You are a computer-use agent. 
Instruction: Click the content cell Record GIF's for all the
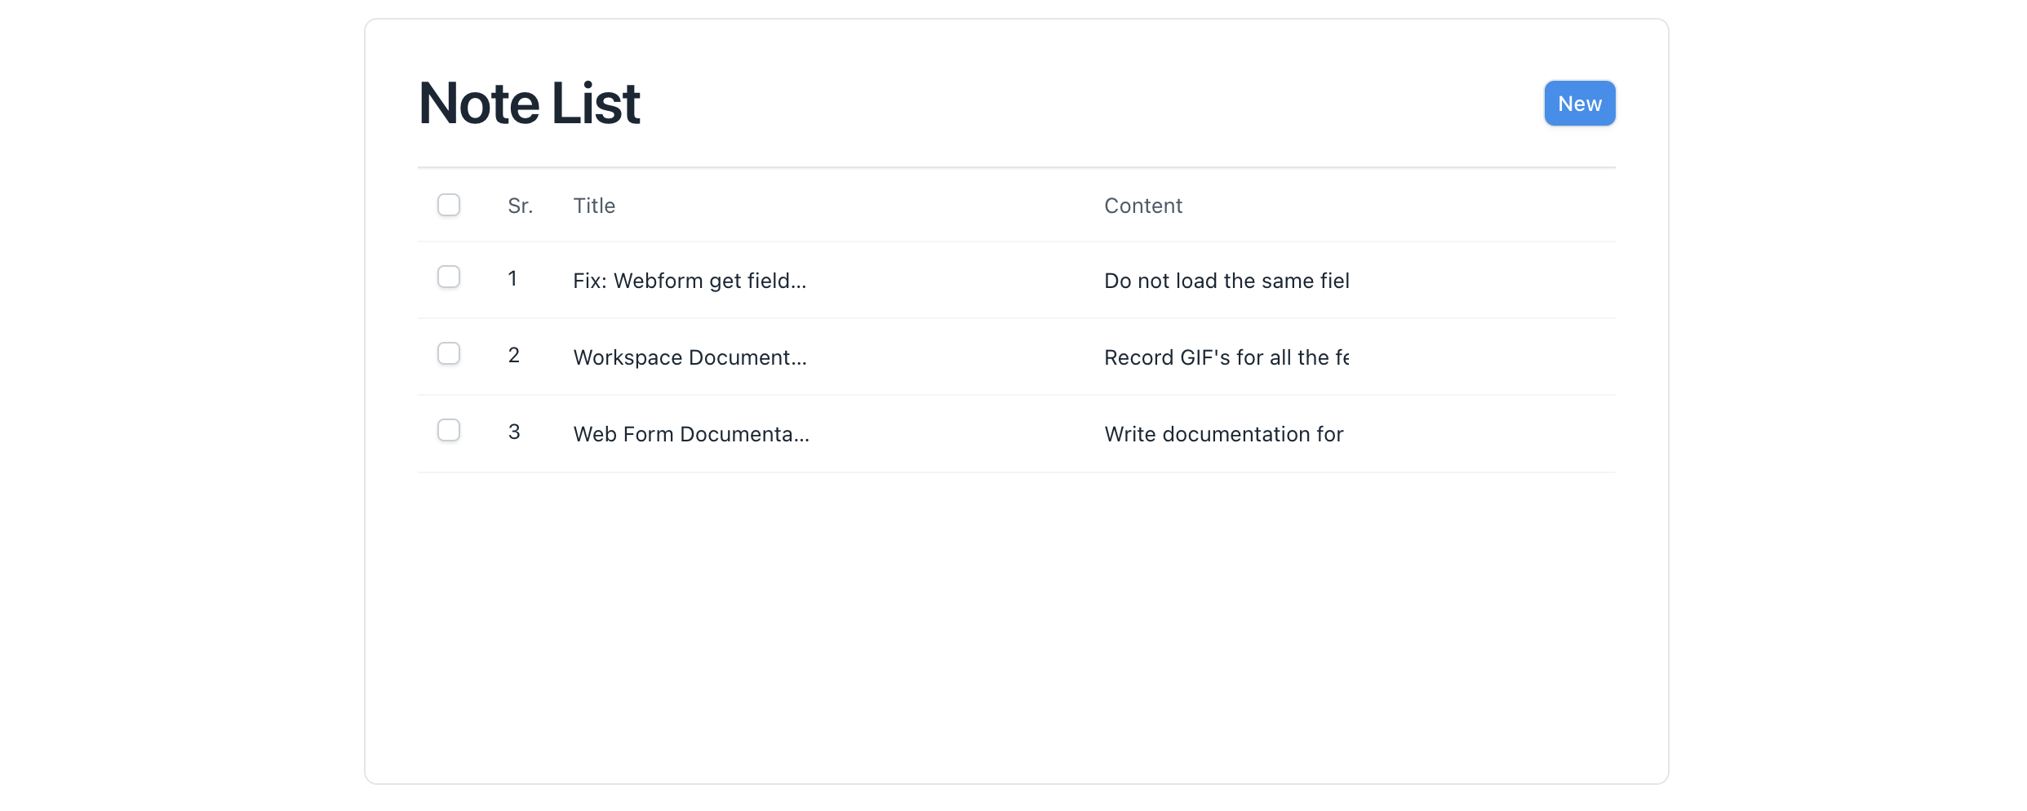coord(1226,357)
